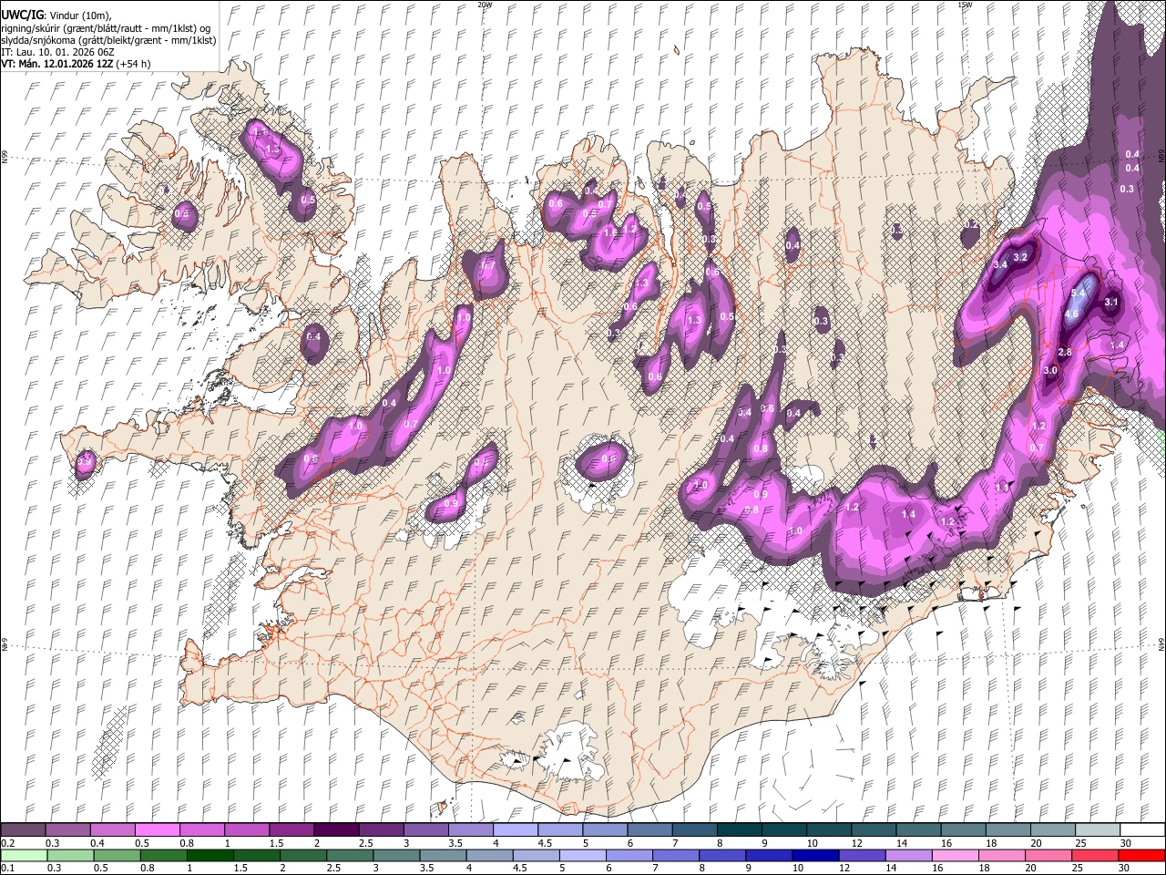Click the initialization time line 'IT: Lau. 10. 01. 2026 06Z'
Viewport: 1166px width, 875px height.
pos(58,52)
